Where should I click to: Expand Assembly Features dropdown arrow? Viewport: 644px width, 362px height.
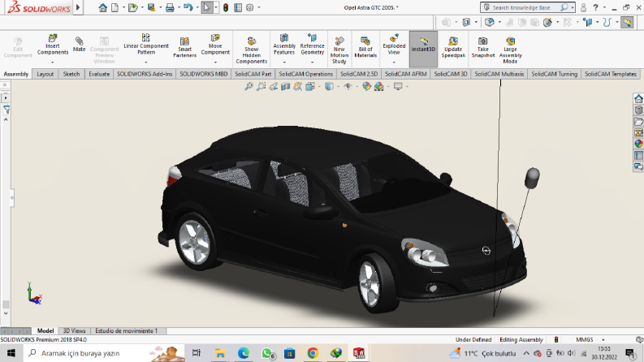pos(284,62)
